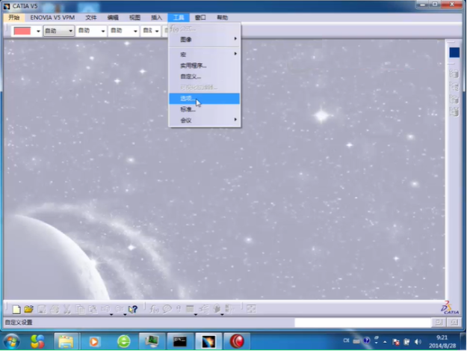Choose 公式... at top of 工具 menu

pos(204,29)
